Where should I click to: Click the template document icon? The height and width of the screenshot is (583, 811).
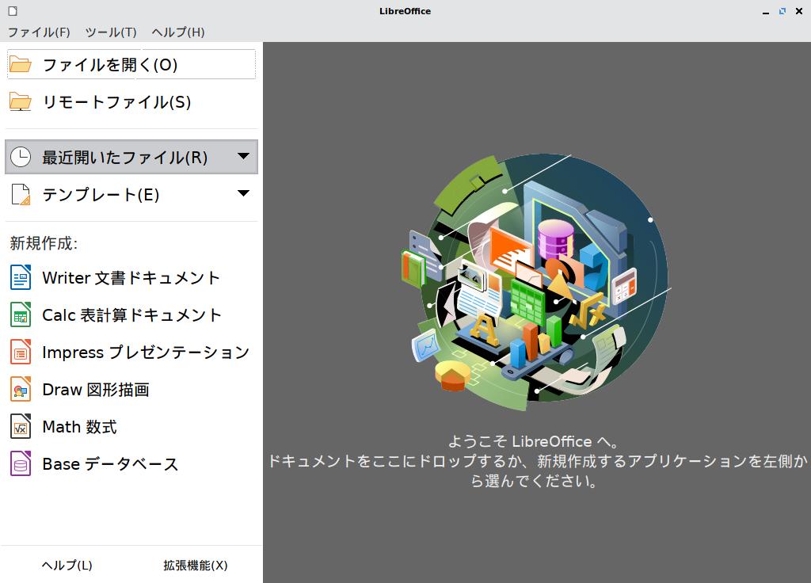click(21, 195)
